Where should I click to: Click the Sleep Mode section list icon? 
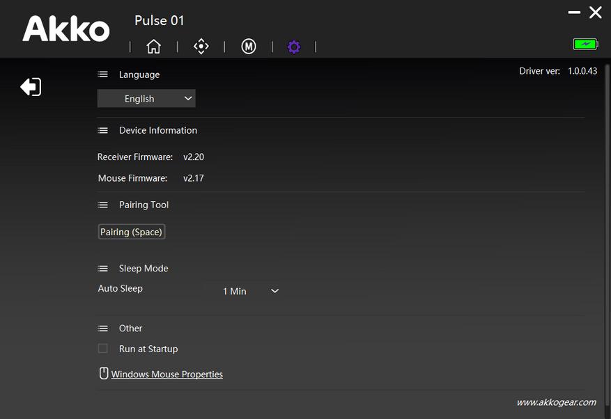[x=103, y=268]
